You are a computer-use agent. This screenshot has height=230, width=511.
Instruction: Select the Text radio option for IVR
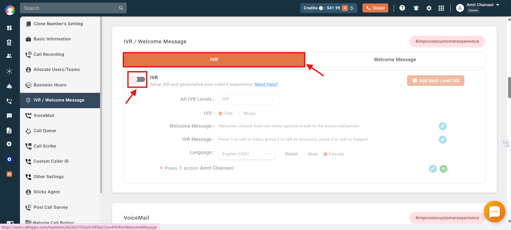click(220, 113)
